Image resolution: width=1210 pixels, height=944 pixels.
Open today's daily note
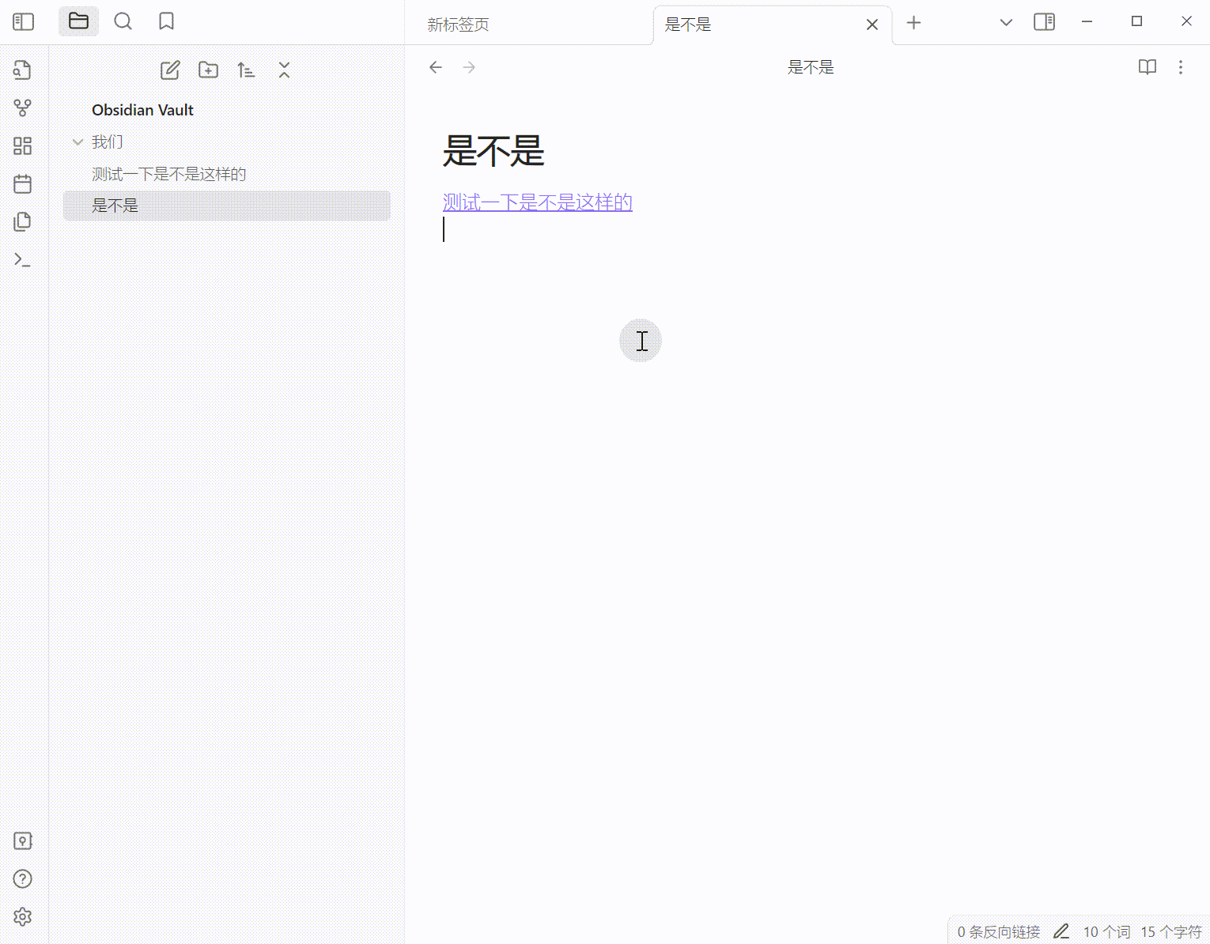(x=22, y=183)
